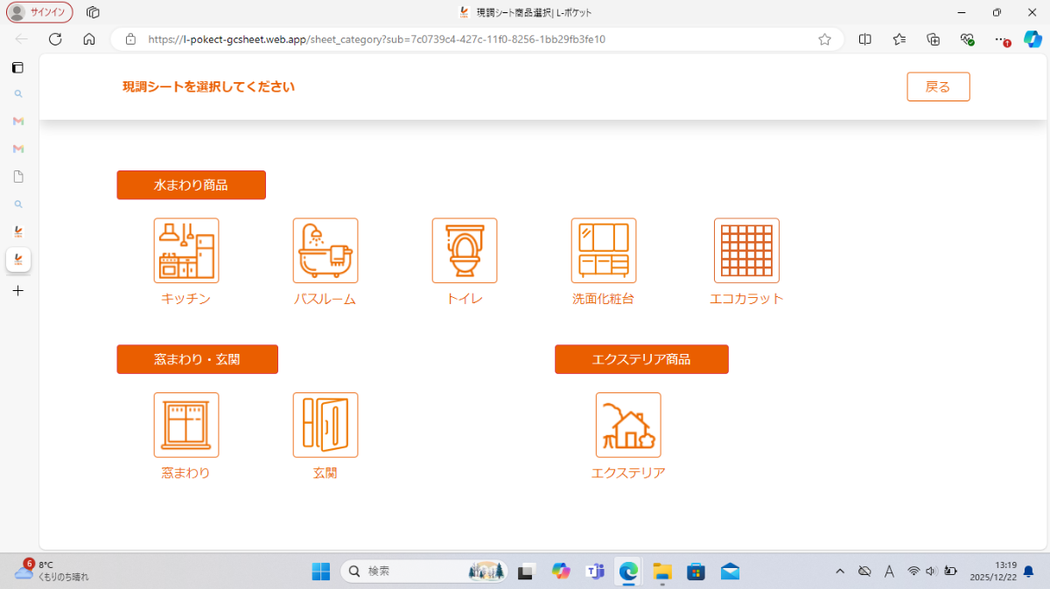Click the browser address bar URL
Image resolution: width=1050 pixels, height=589 pixels.
click(x=376, y=39)
